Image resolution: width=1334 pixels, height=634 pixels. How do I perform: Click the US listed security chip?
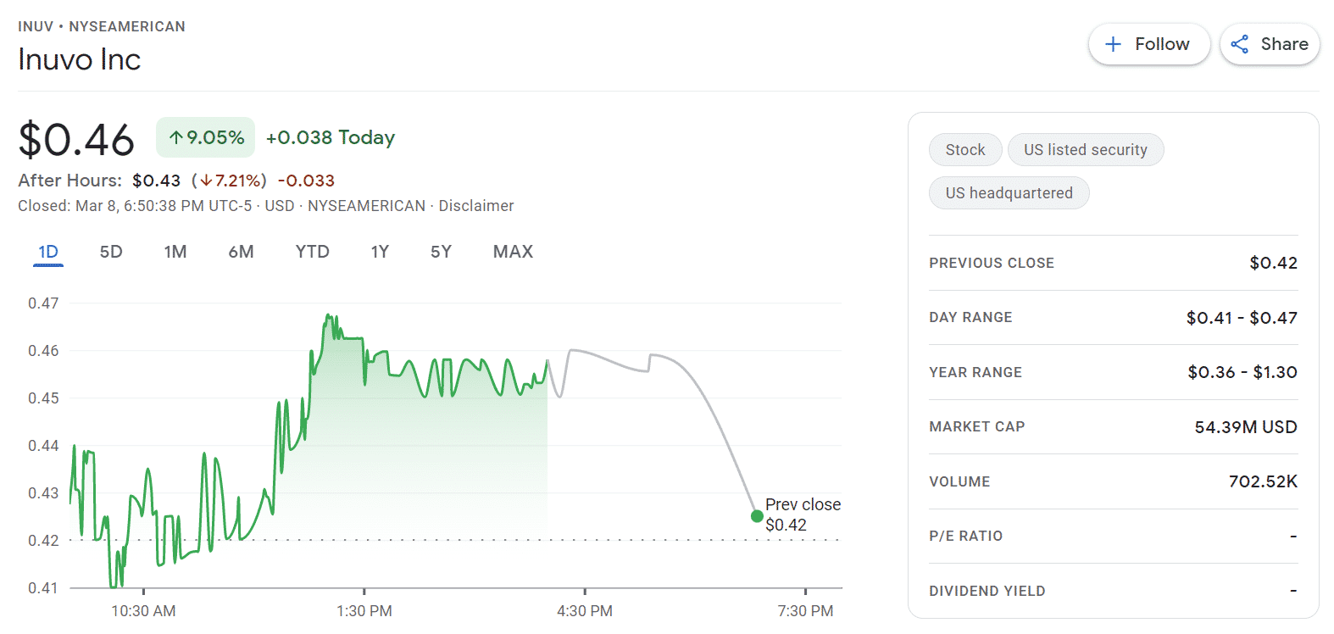click(1086, 150)
